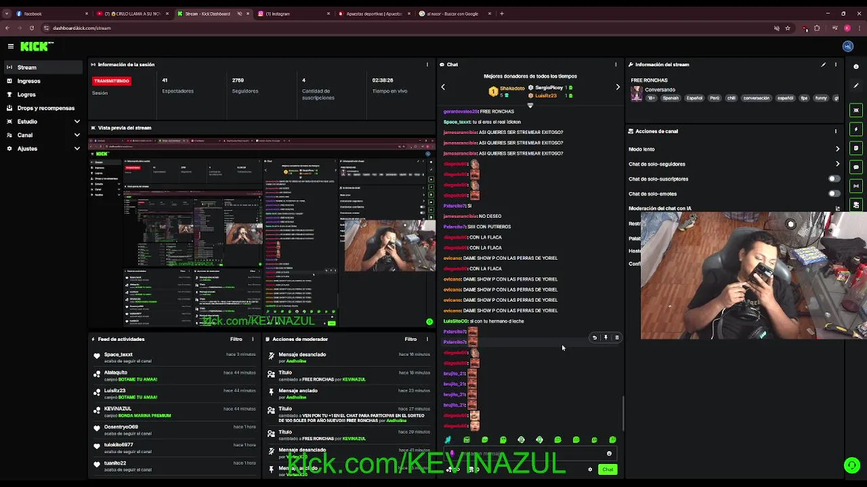Switch to the Apuestas deportivas browser tab

[x=374, y=14]
